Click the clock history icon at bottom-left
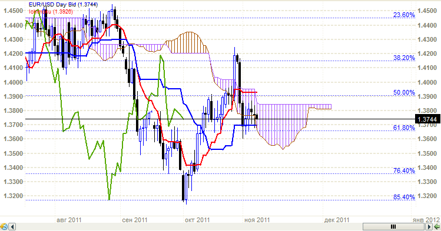Screen dimensions: 441x231 point(4,227)
